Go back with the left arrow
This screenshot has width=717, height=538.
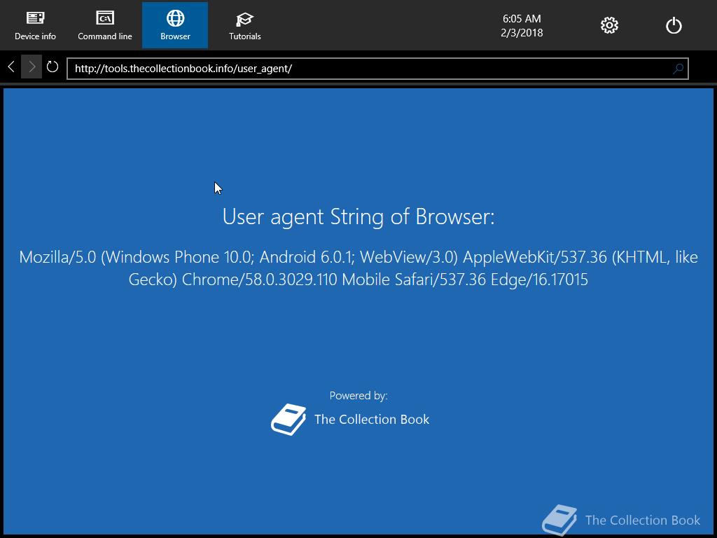point(11,67)
